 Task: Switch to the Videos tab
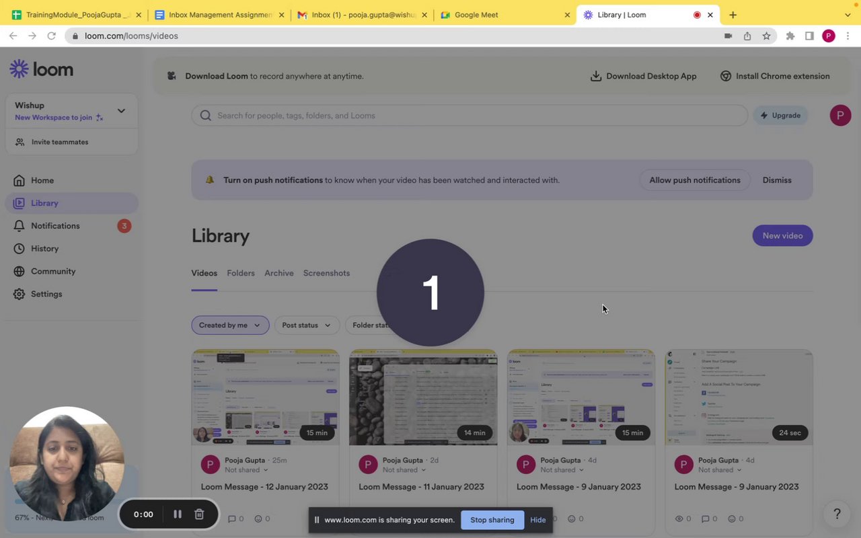204,273
